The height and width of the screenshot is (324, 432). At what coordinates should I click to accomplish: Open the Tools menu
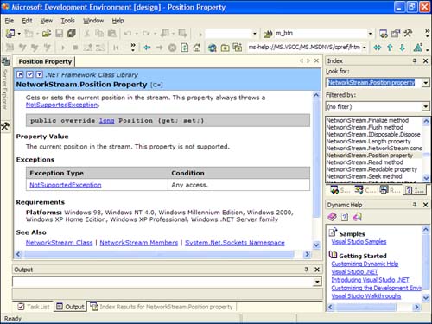[x=67, y=21]
